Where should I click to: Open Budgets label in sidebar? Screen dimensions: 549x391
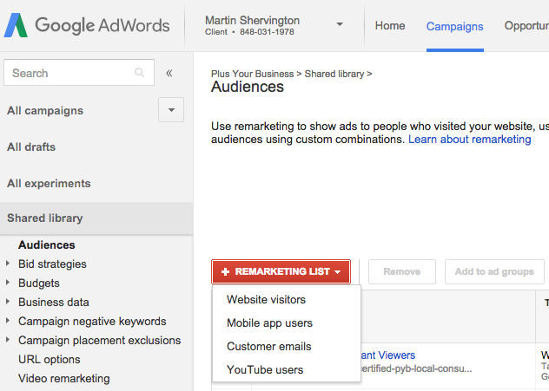(39, 283)
